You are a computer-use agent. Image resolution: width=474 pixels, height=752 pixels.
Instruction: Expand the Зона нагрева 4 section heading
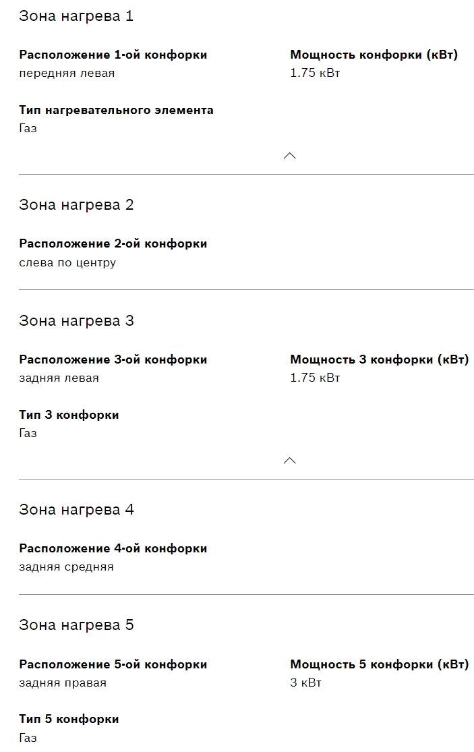tap(76, 510)
